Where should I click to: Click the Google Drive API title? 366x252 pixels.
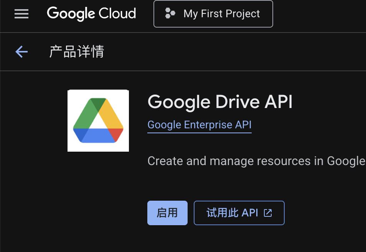pyautogui.click(x=220, y=101)
